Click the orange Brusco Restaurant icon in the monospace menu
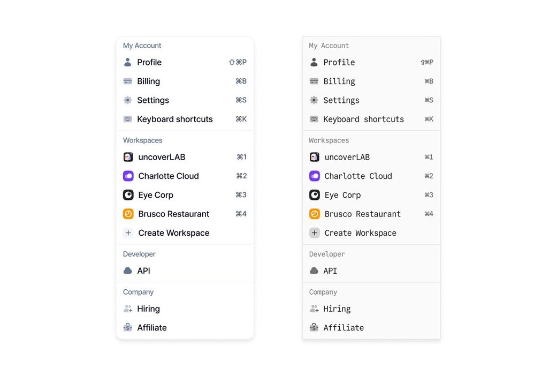557x375 pixels. click(x=315, y=214)
